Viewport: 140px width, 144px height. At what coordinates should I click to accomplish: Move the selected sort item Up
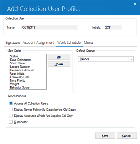59,57
